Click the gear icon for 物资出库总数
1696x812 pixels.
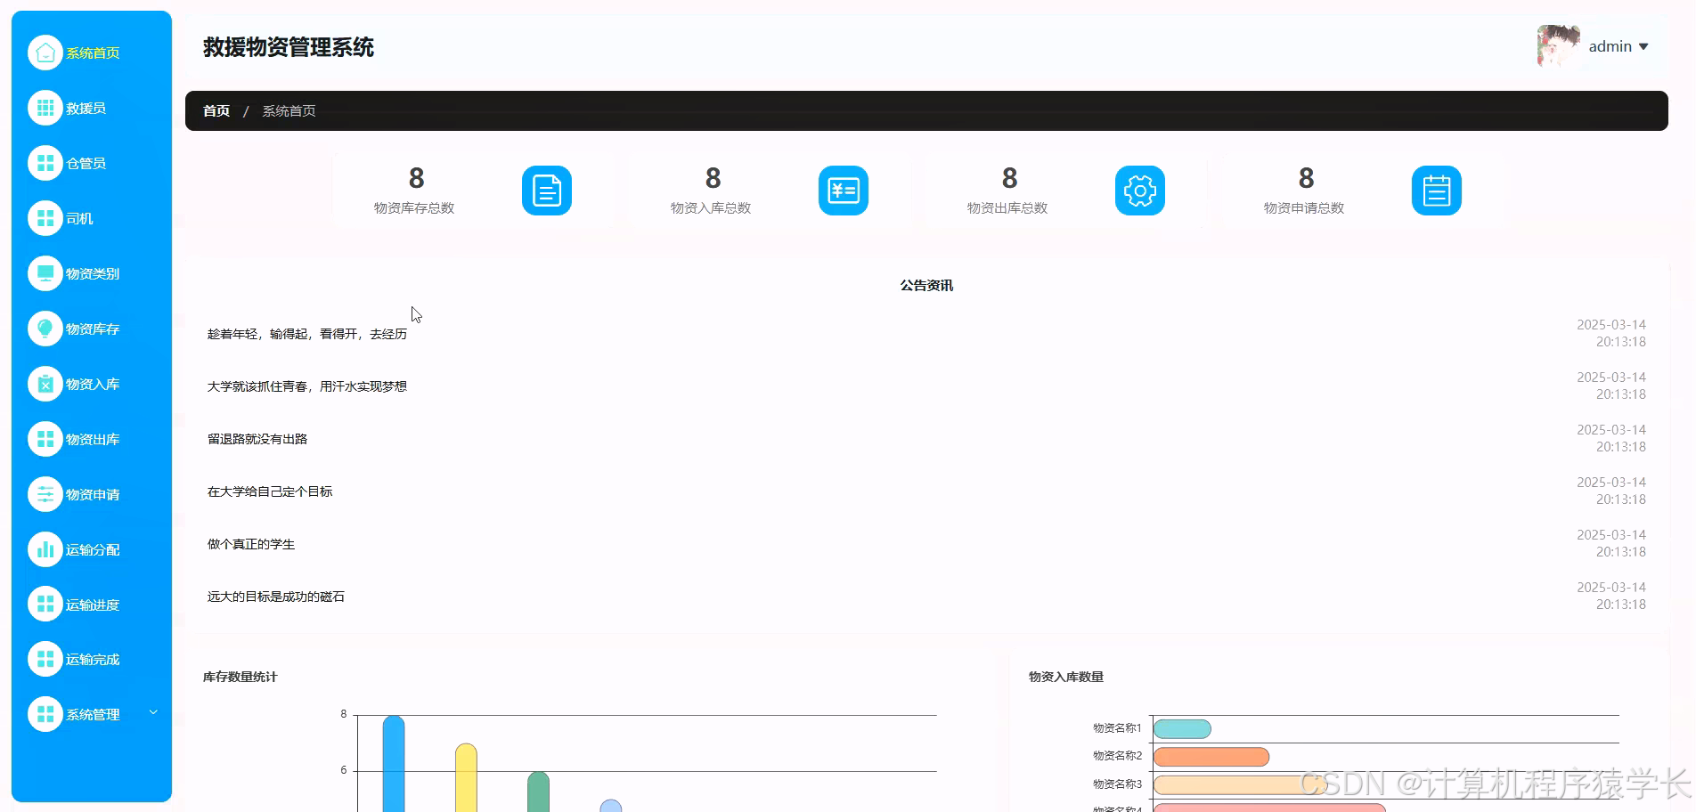[x=1140, y=191]
